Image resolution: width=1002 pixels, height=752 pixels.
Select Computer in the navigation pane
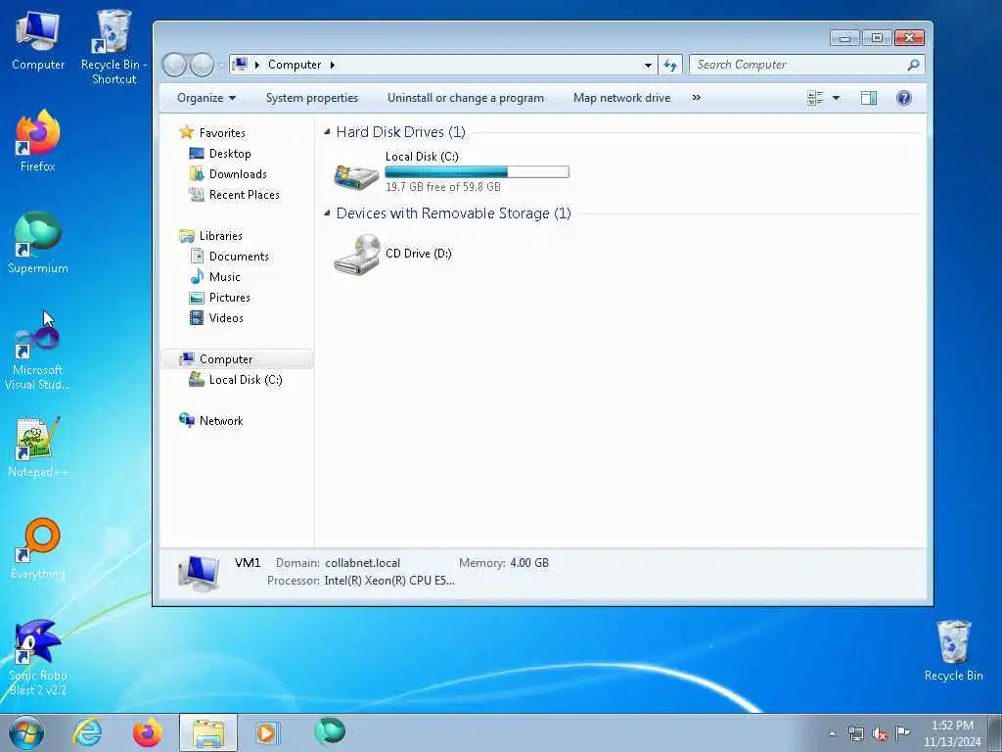[237, 359]
